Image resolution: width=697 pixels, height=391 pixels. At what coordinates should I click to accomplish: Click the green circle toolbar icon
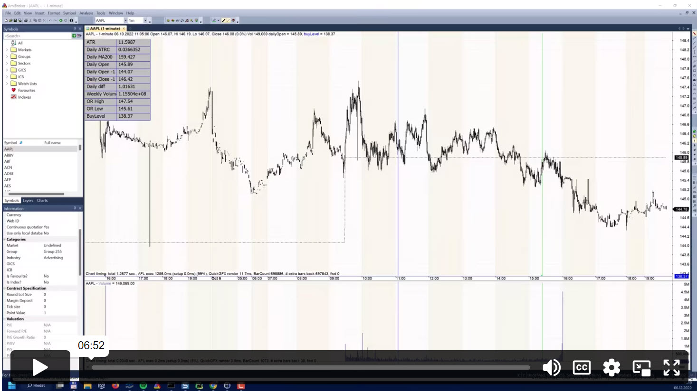61,20
